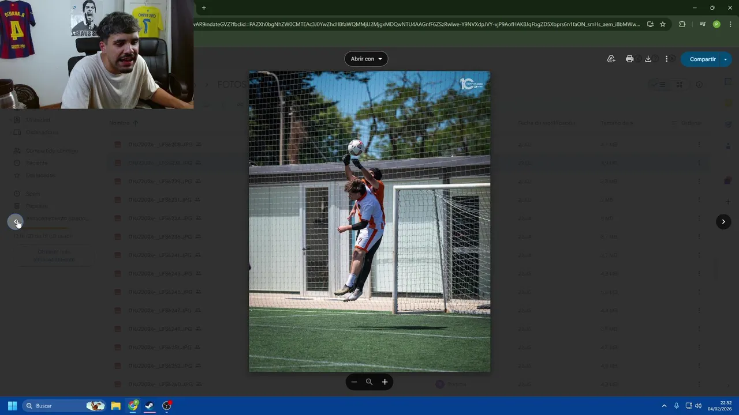Screen dimensions: 739x415
Task: Open Steam from the taskbar
Action: [150, 406]
